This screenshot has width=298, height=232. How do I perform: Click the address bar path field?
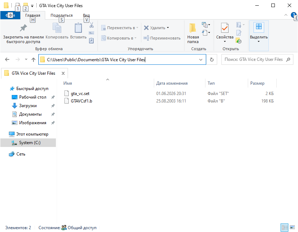click(122, 60)
